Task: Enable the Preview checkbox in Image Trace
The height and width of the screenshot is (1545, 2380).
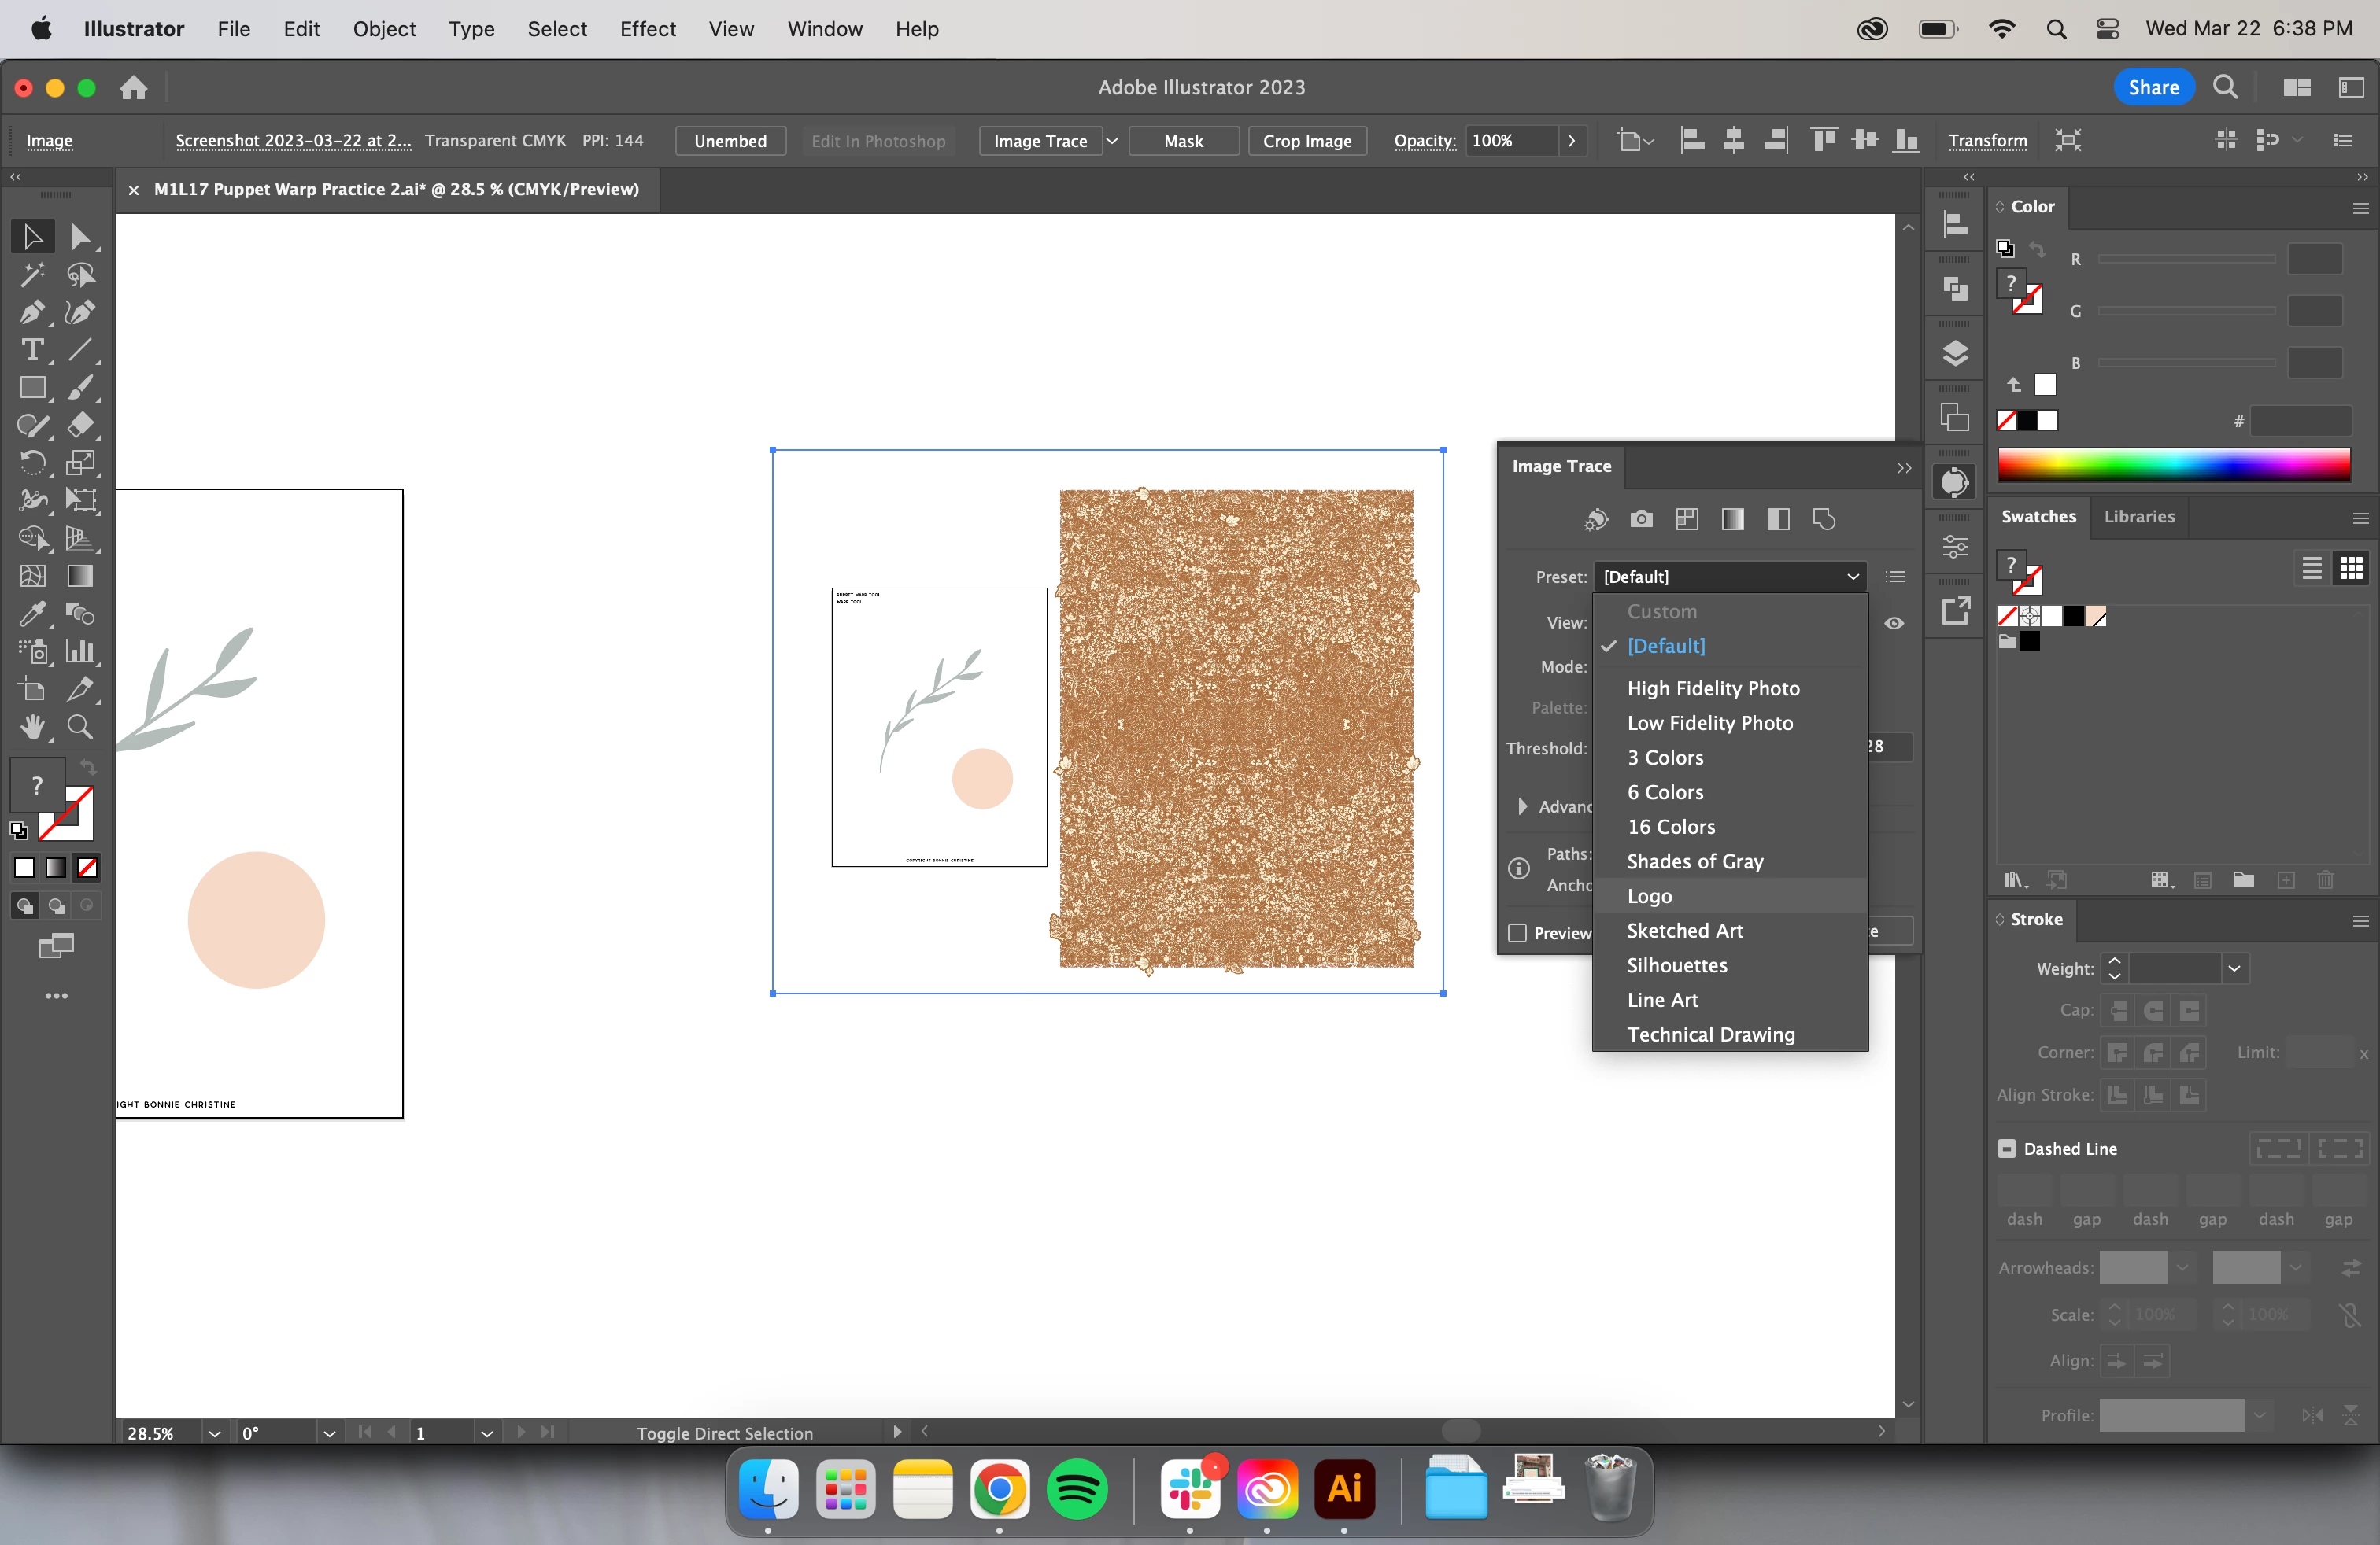Action: click(1517, 932)
